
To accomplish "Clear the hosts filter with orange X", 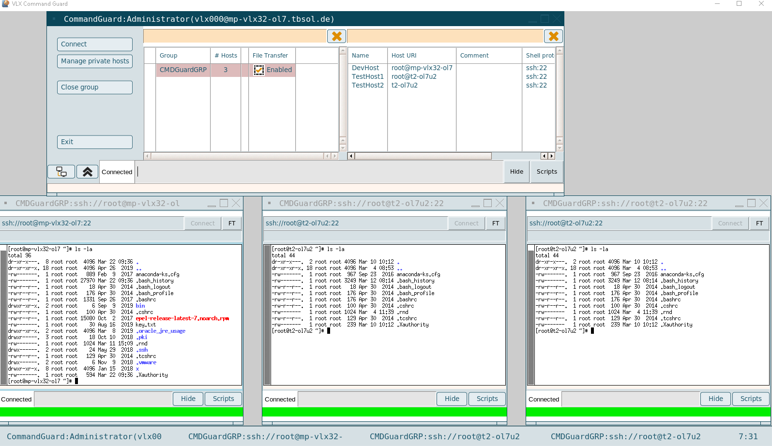I will (x=553, y=36).
